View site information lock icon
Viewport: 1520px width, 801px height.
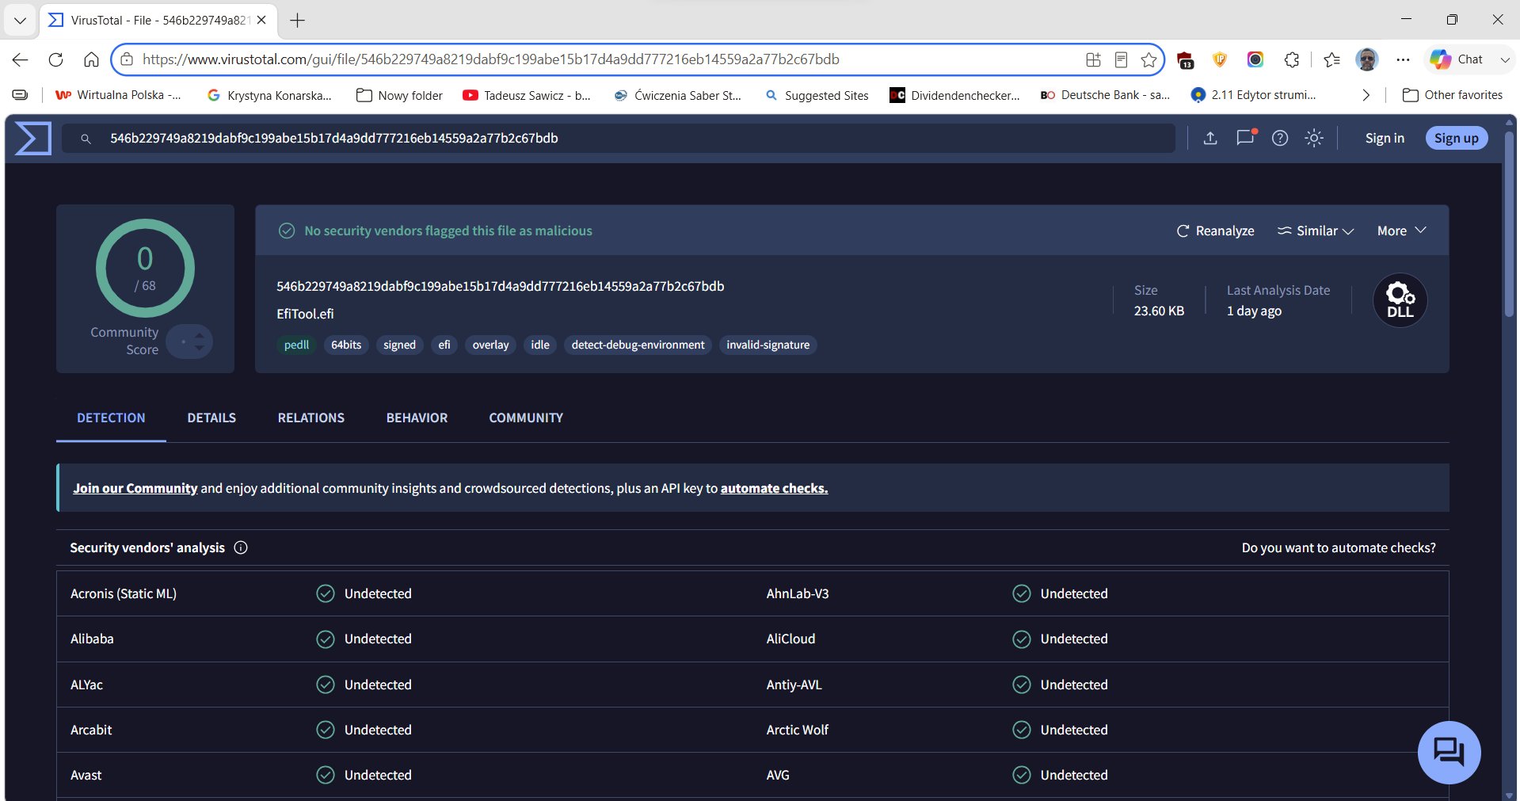[x=127, y=59]
